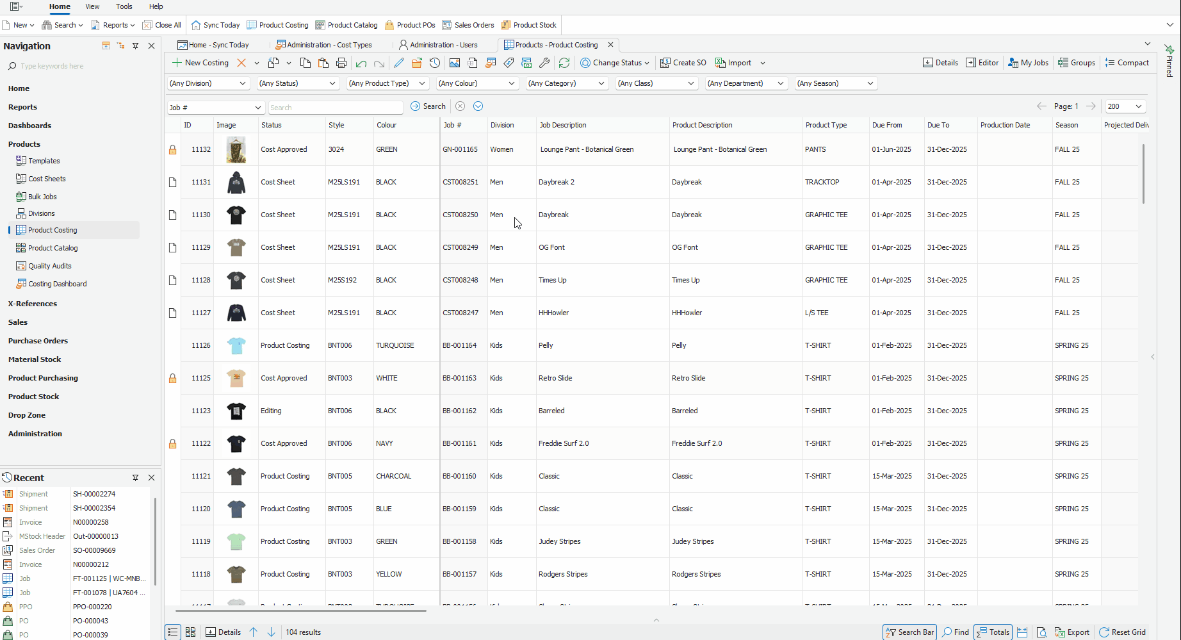Switch to list view icon in status bar
The image size is (1181, 640).
pyautogui.click(x=173, y=632)
